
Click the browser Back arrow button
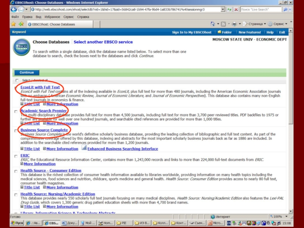coord(14,9)
